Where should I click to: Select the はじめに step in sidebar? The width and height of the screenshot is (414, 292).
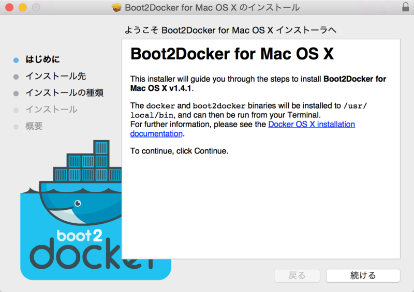pos(42,59)
